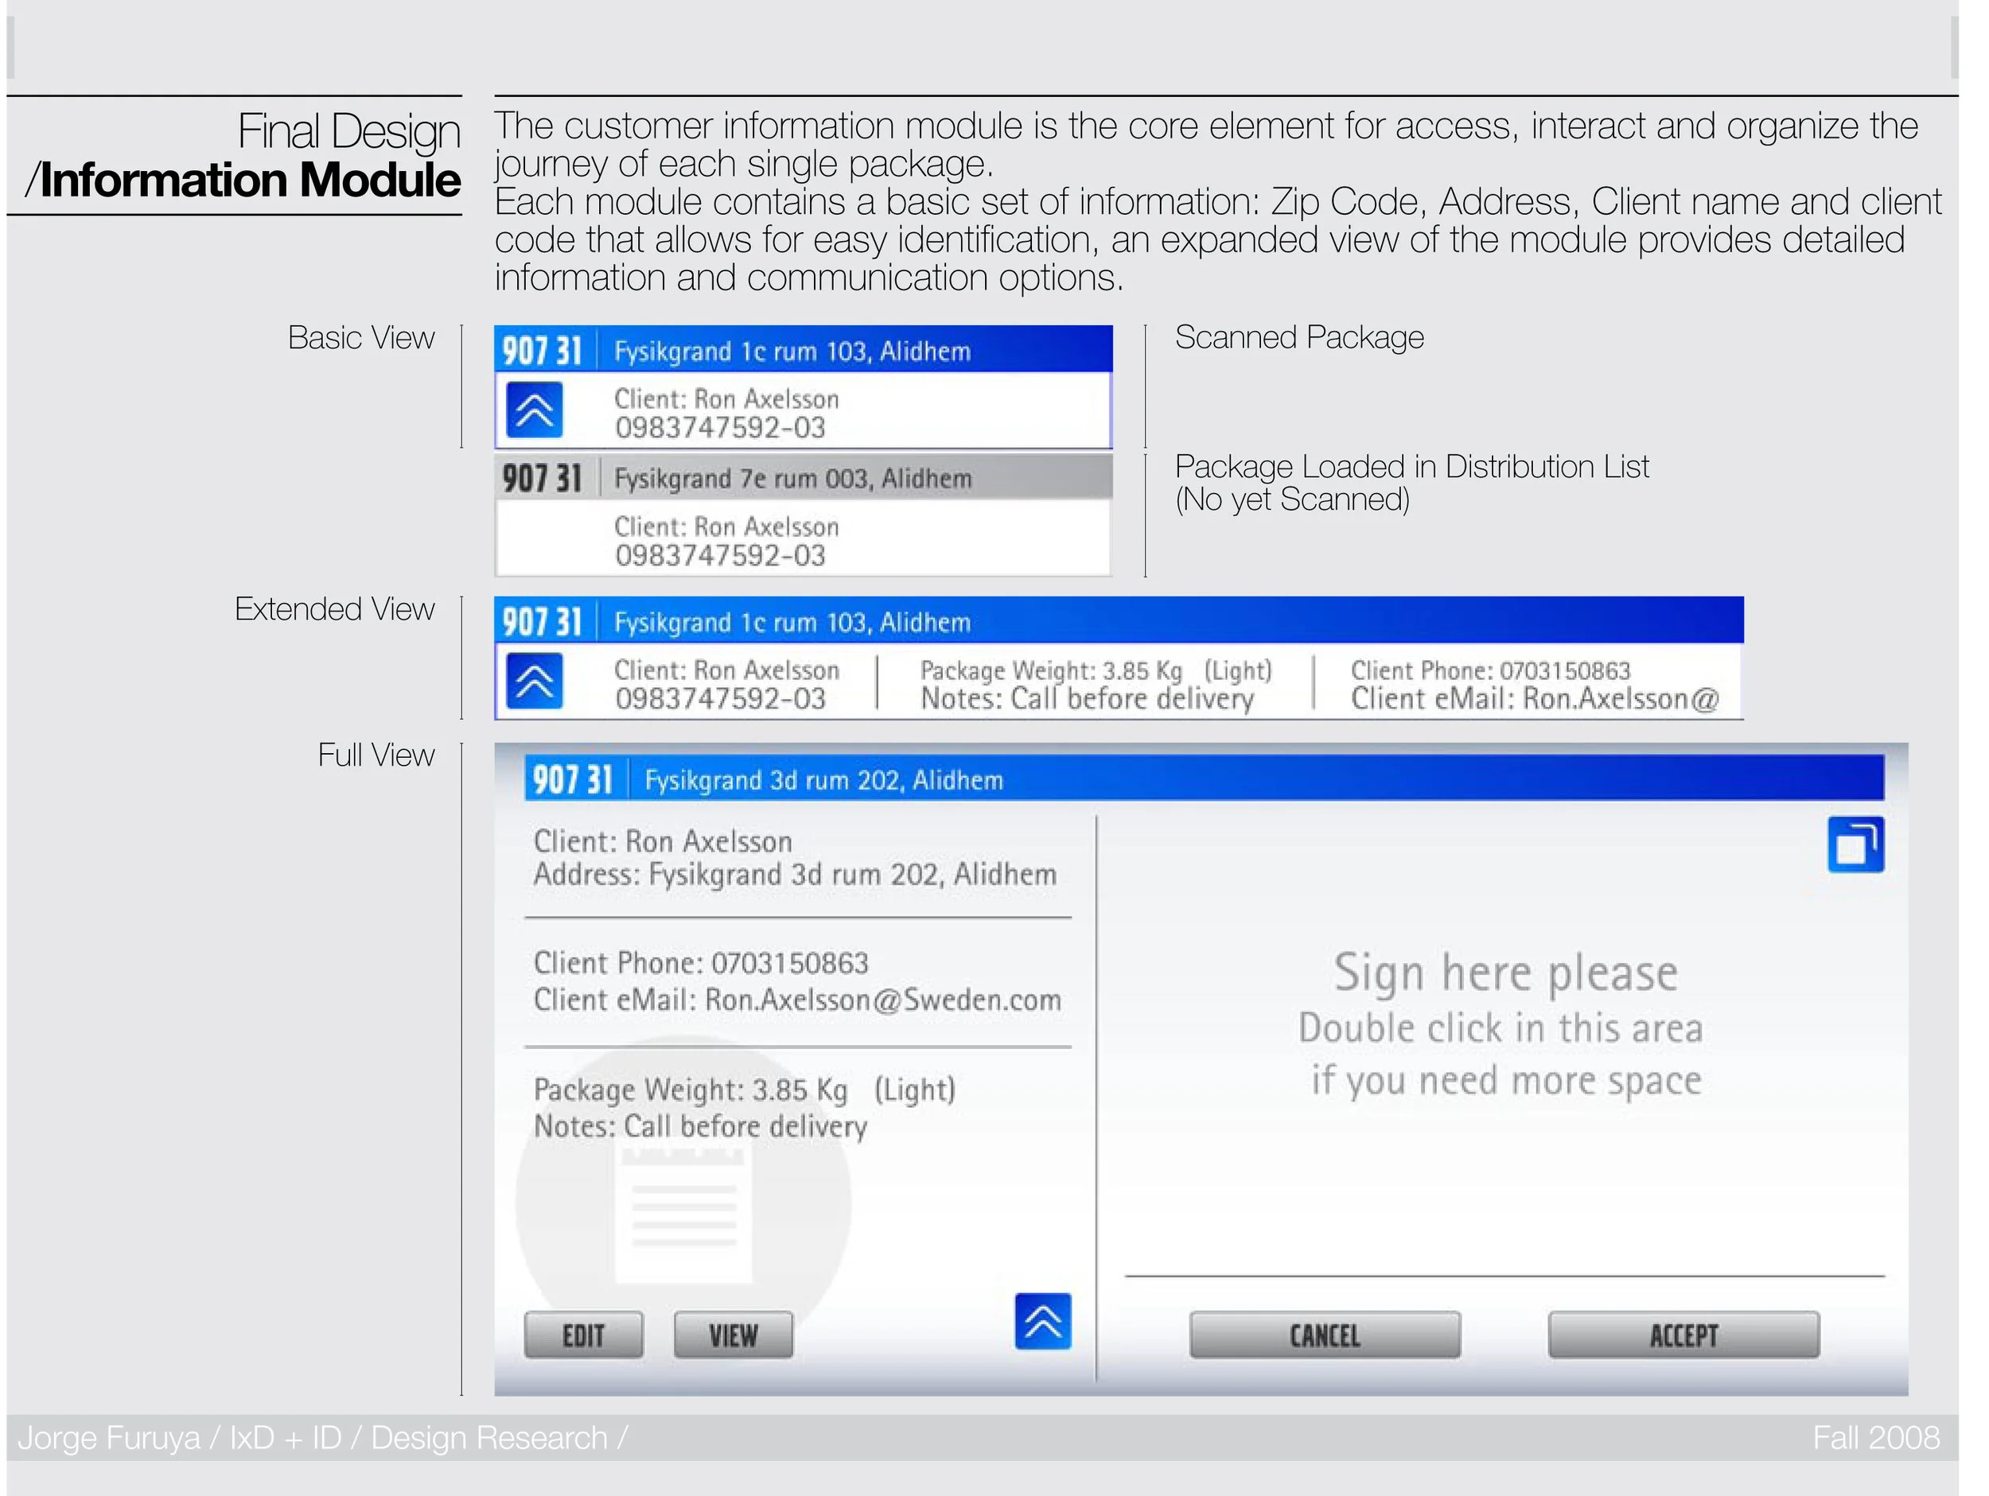Click the double-chevron icon in Extended View
Screen dimensions: 1989x1496
(534, 682)
